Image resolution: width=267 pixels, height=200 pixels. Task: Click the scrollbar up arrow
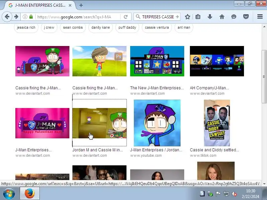pyautogui.click(x=264, y=27)
